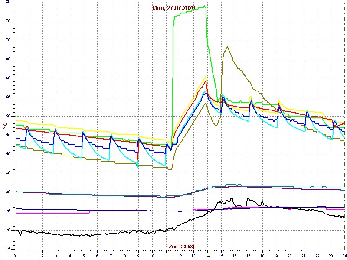Click the 15 label on the °C axis
The width and height of the screenshot is (347, 260).
pos(8,249)
